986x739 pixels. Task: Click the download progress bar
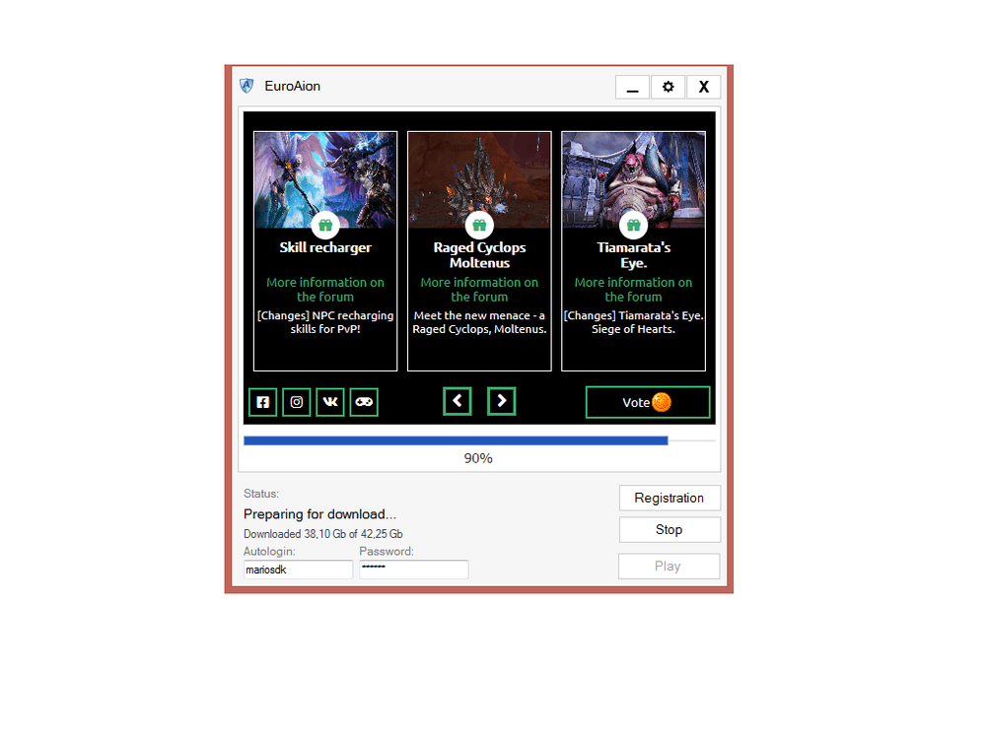479,440
